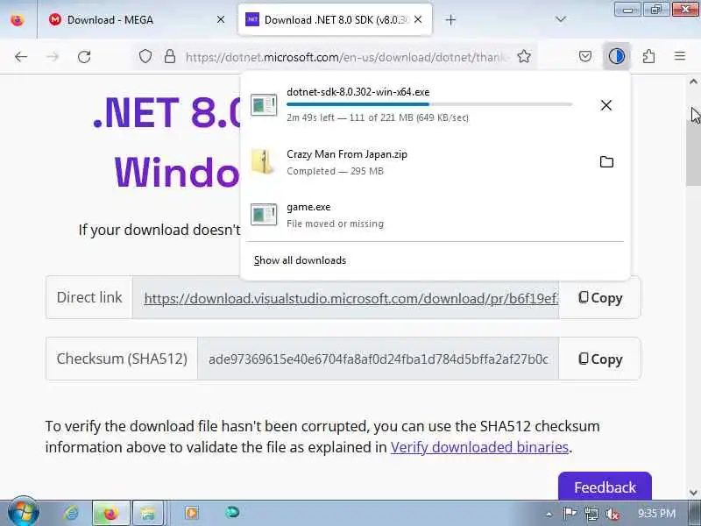This screenshot has width=701, height=526.
Task: Expand the list all tabs chevron
Action: tap(561, 19)
